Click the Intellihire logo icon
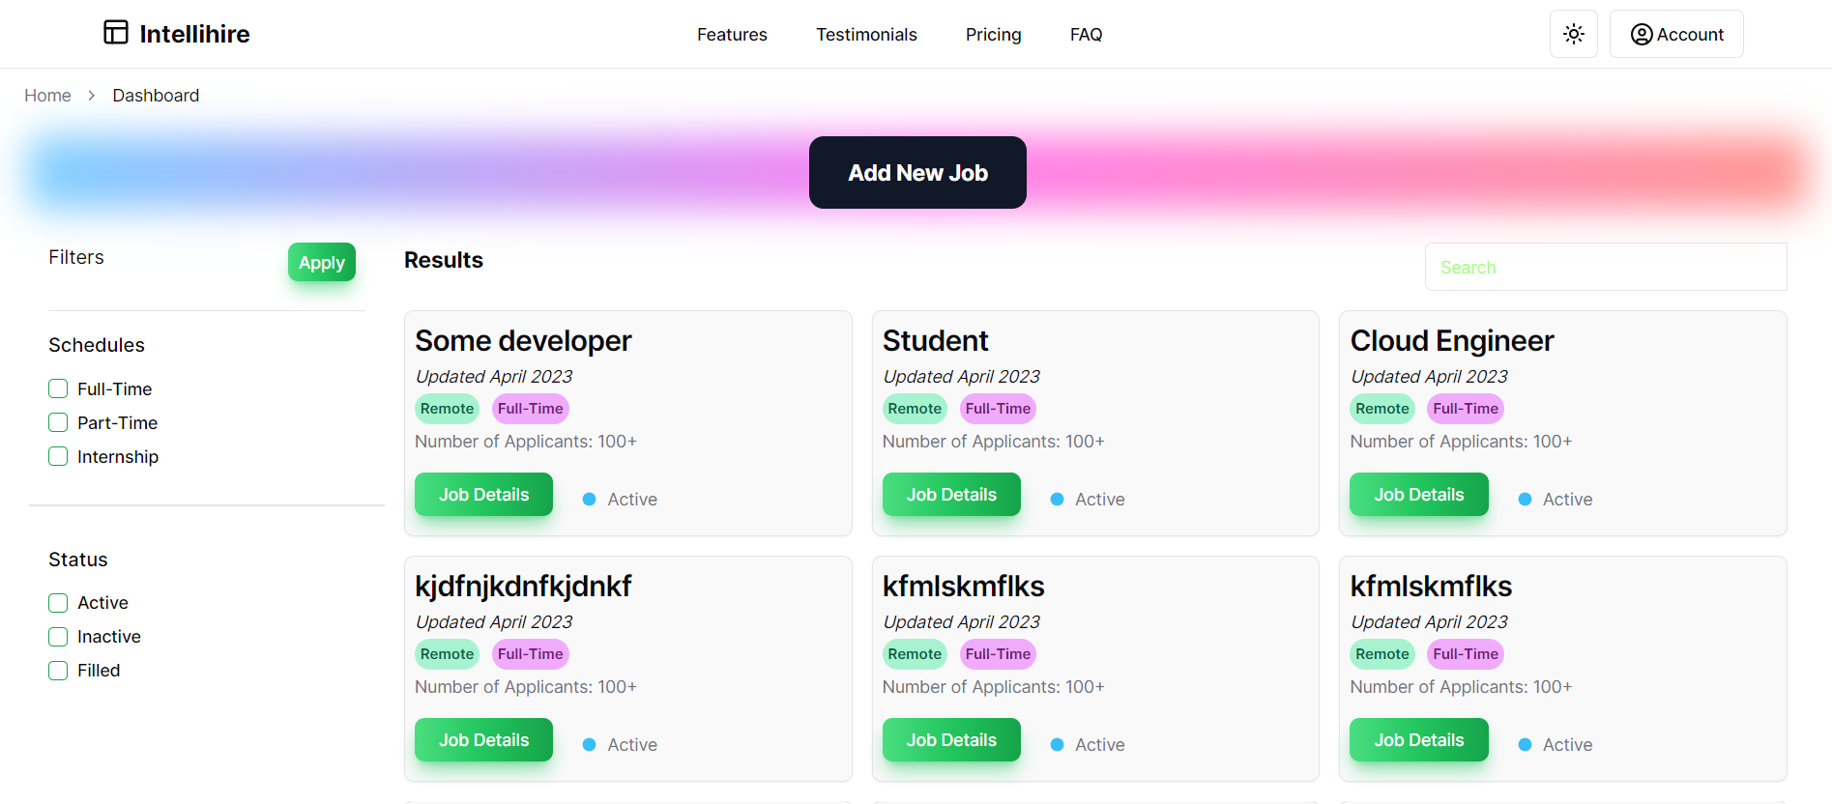Viewport: 1832px width, 804px height. tap(116, 33)
